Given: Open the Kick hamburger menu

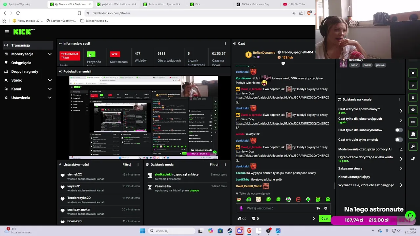Looking at the screenshot, I should coord(7,32).
